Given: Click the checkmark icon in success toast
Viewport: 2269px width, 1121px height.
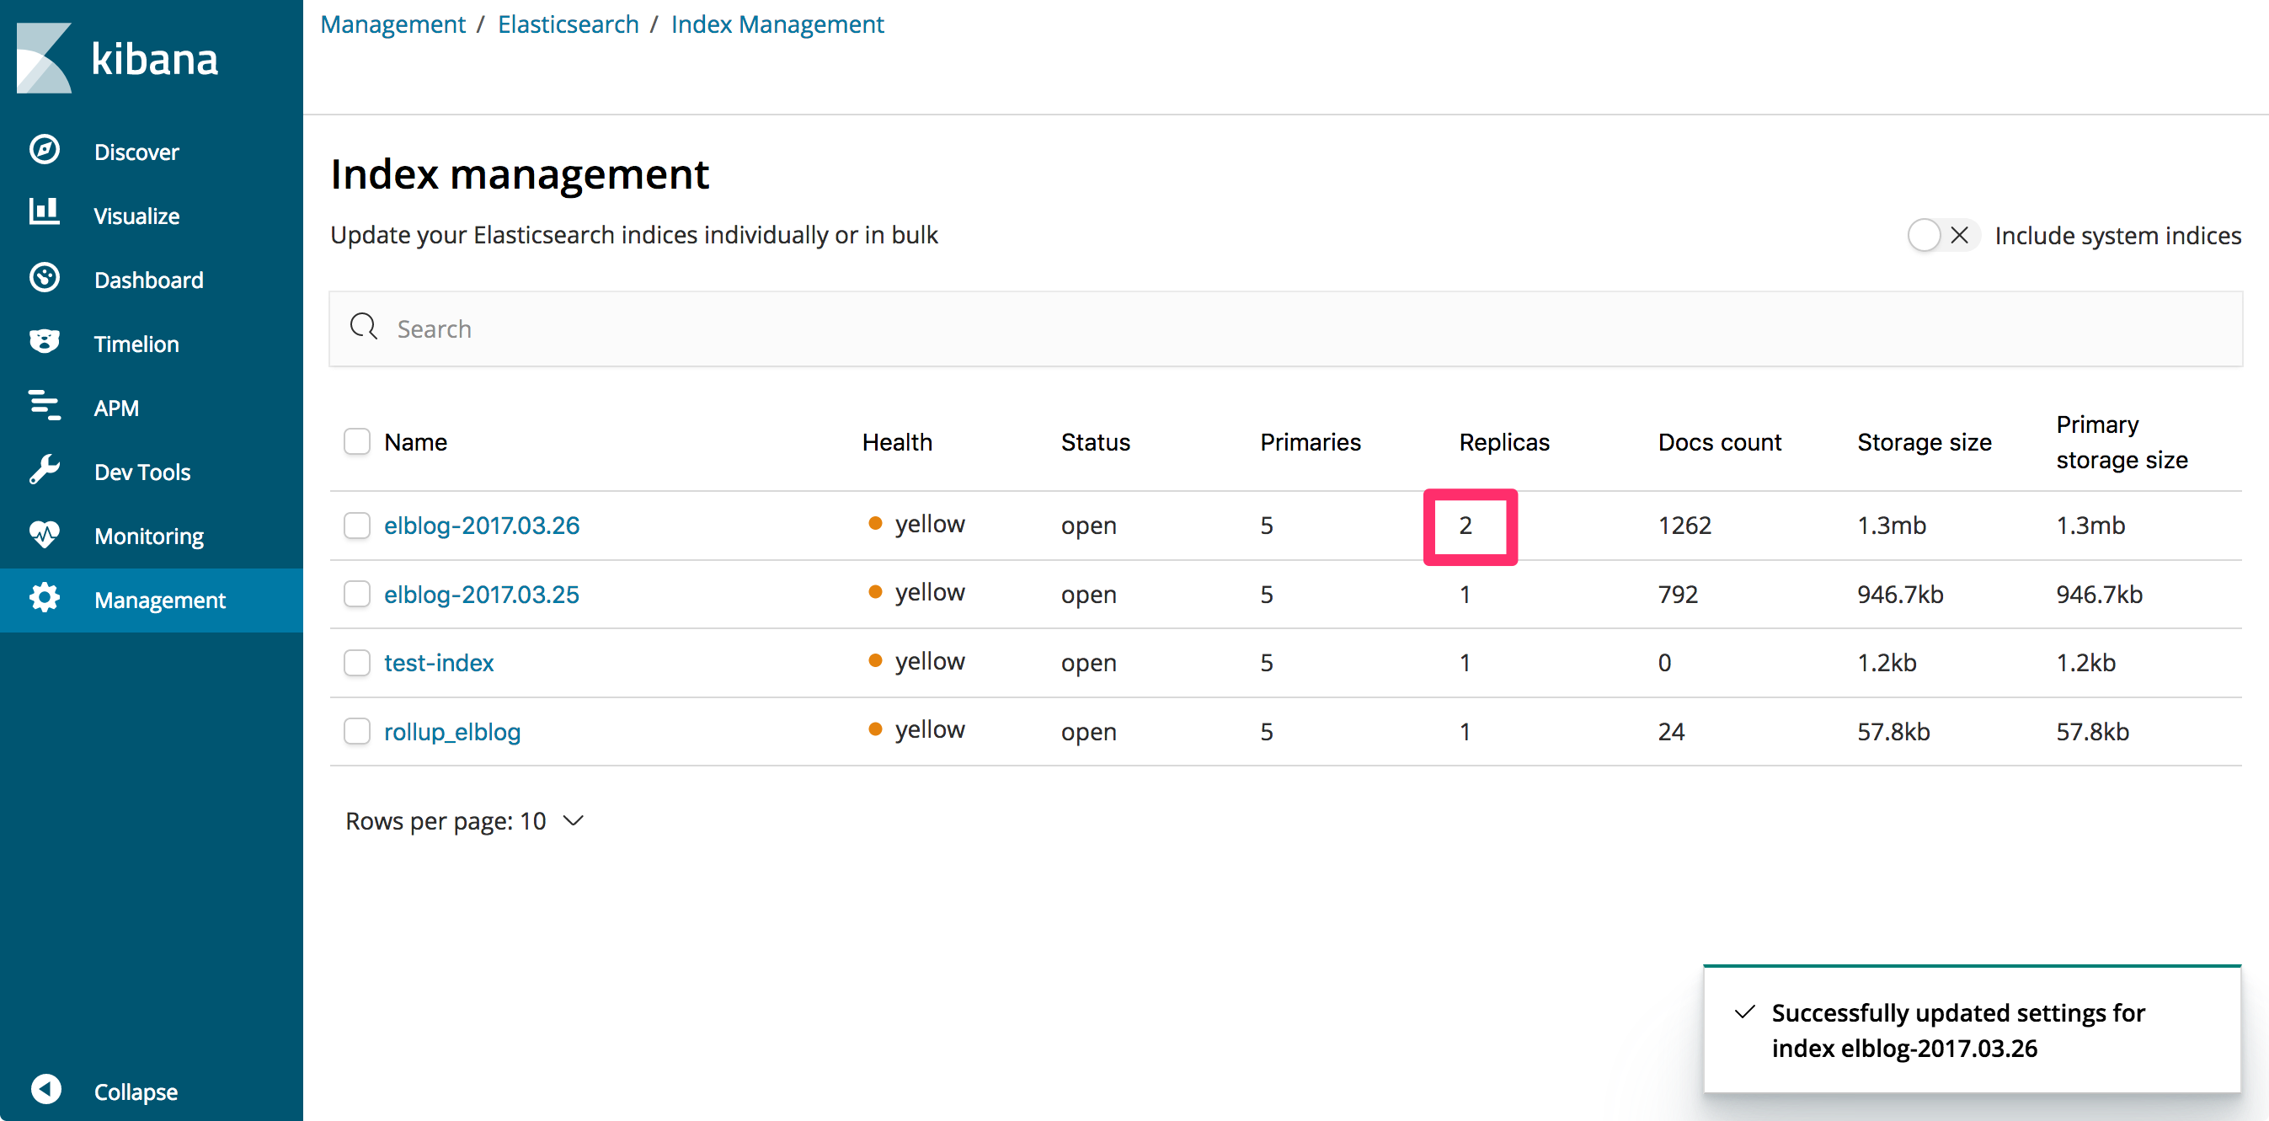Looking at the screenshot, I should (x=1744, y=1012).
